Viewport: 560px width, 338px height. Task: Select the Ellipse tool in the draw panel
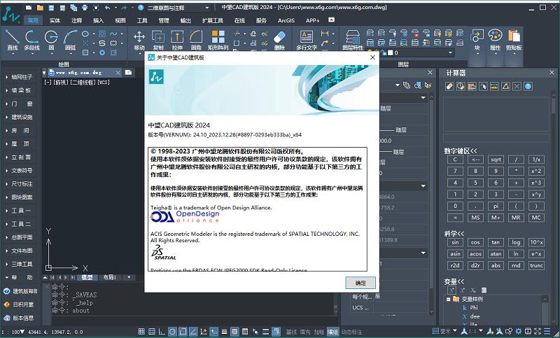pyautogui.click(x=85, y=34)
